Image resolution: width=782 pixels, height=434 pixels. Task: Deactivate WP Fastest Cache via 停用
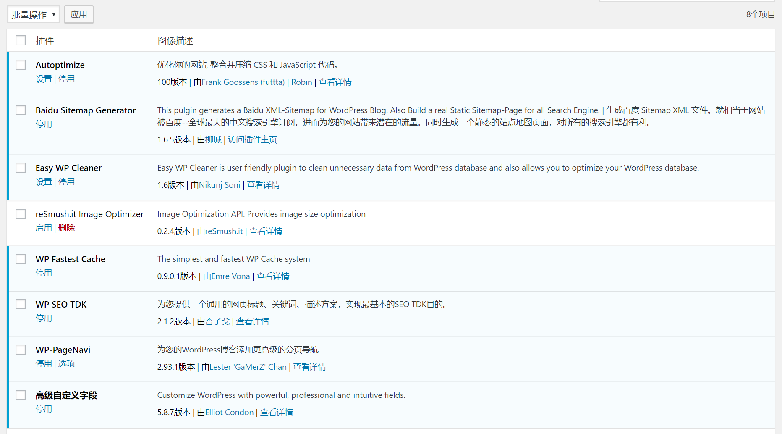pyautogui.click(x=44, y=273)
